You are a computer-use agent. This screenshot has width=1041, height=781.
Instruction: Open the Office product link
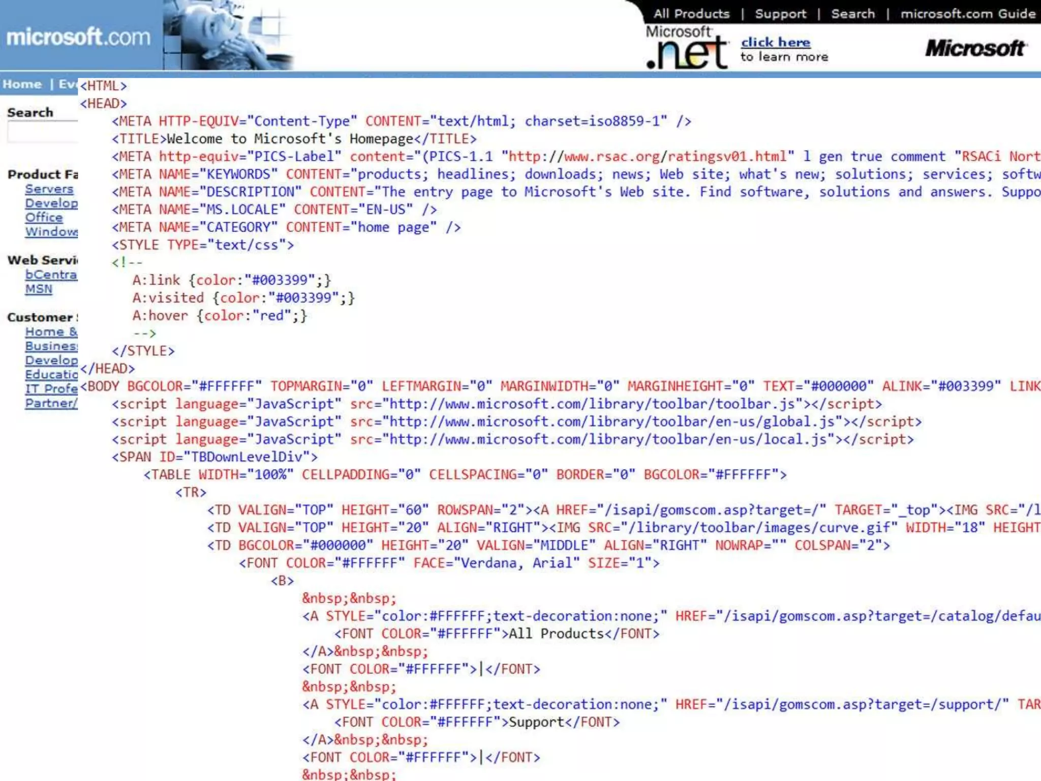(x=44, y=217)
